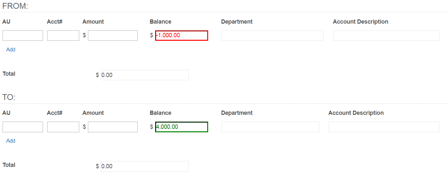Click the red -1,000.00 Balance field
The width and height of the screenshot is (448, 175).
point(181,36)
